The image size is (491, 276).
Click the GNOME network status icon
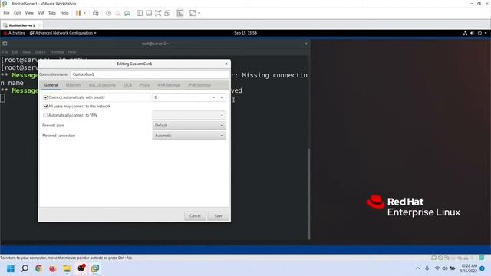tap(465, 33)
